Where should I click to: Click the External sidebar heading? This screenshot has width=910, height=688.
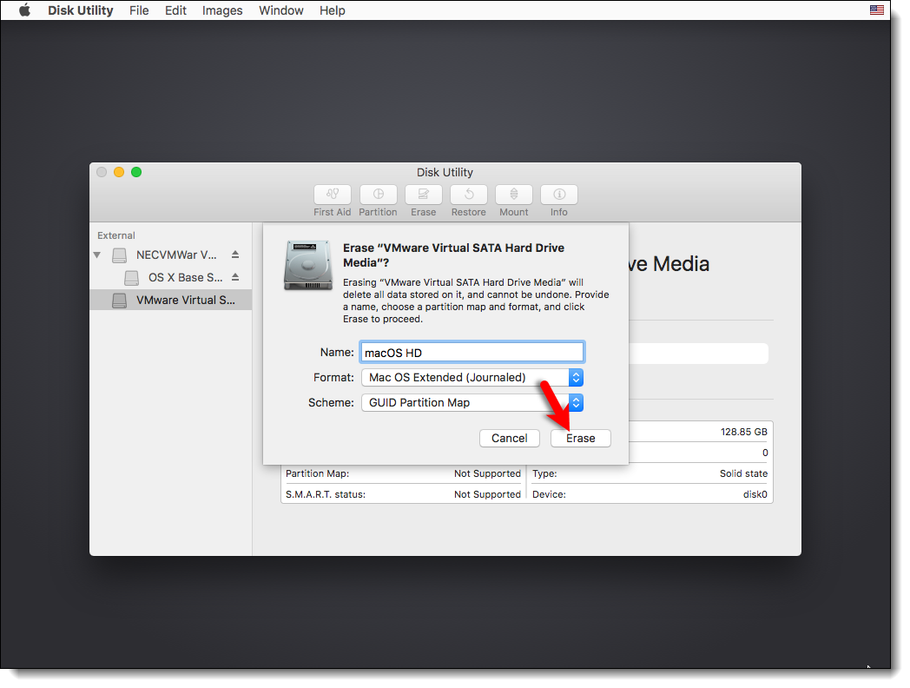pos(116,235)
